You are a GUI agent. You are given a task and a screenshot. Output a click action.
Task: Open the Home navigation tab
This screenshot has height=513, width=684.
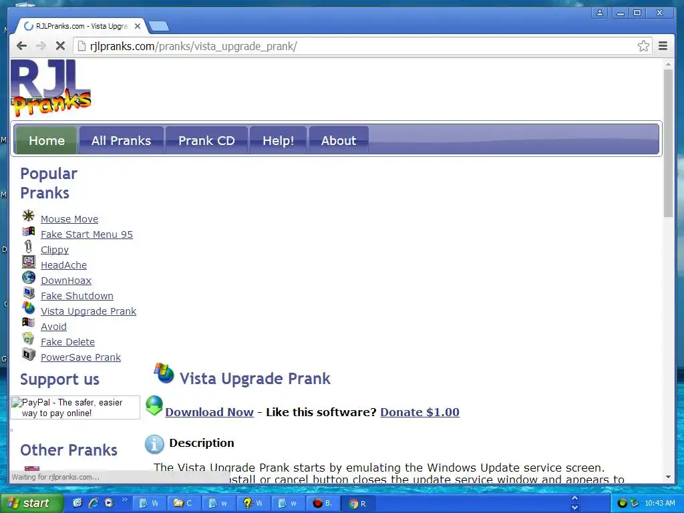point(47,140)
